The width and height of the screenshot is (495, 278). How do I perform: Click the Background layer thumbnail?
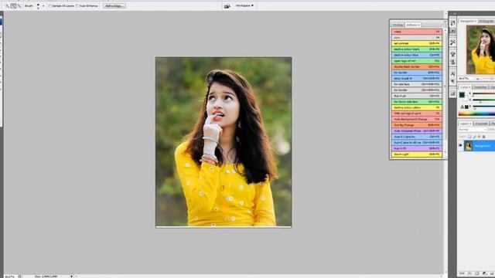[468, 146]
